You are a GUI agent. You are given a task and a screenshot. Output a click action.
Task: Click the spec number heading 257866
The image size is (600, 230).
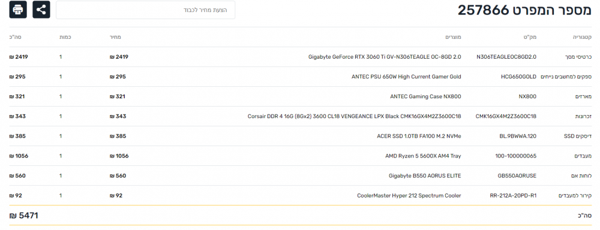coord(525,10)
